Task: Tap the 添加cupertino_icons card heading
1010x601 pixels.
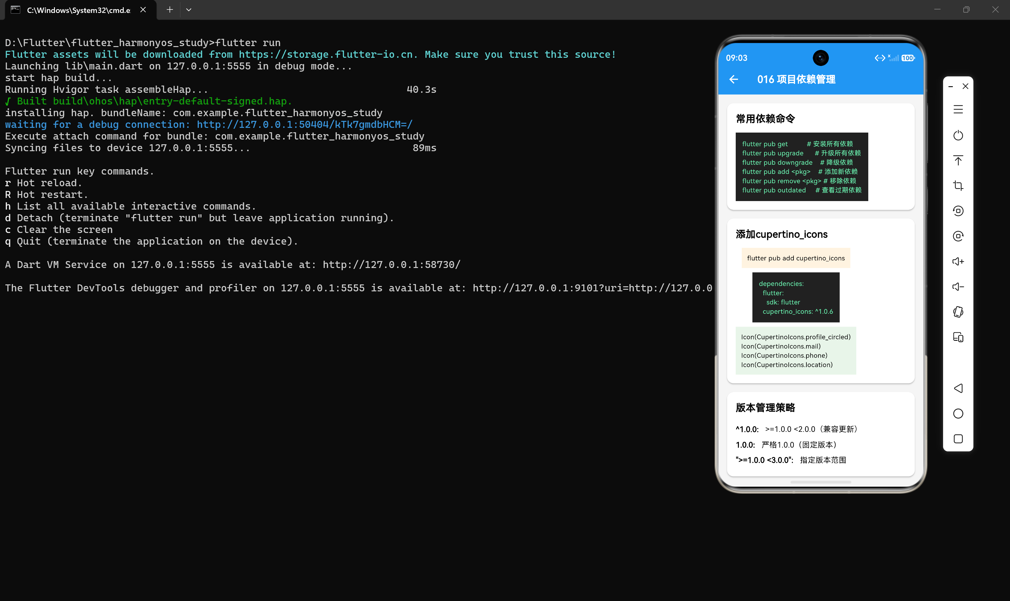Action: click(781, 234)
